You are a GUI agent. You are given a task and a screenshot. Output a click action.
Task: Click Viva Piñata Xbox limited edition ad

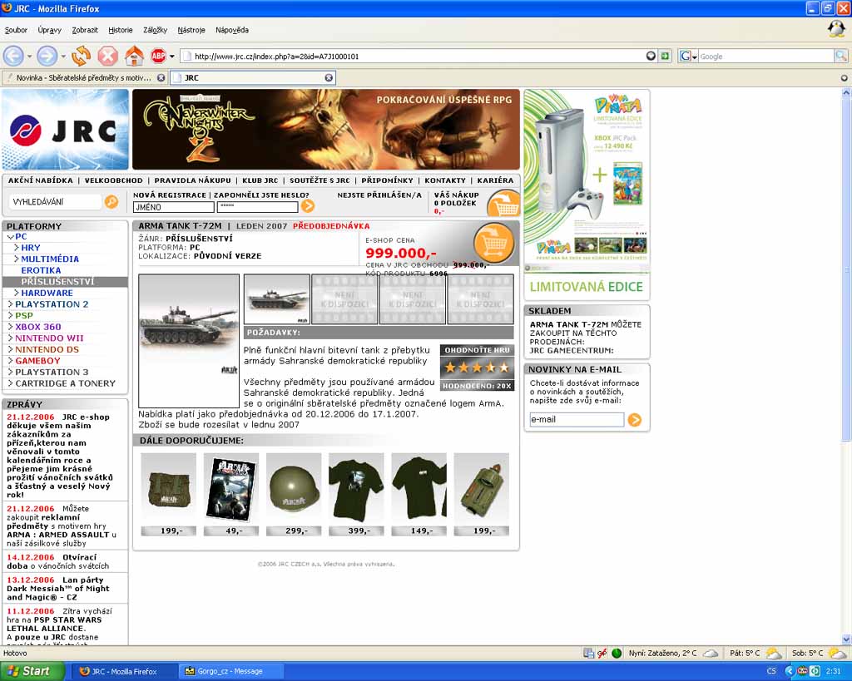pos(587,195)
